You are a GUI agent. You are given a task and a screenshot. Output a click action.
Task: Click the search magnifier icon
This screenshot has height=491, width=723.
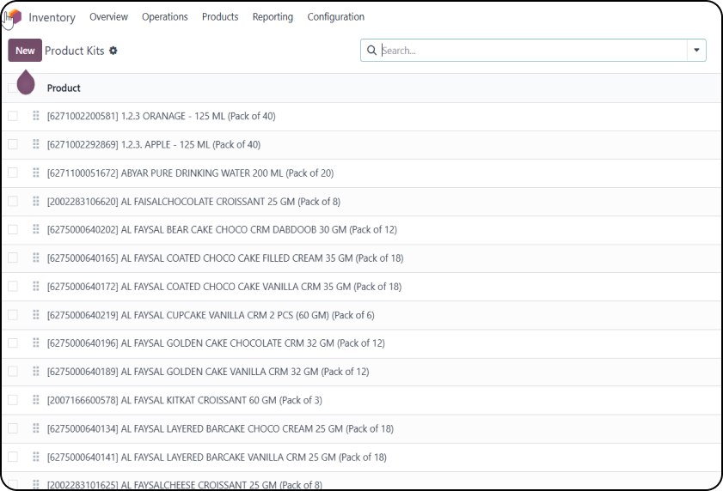pos(371,51)
